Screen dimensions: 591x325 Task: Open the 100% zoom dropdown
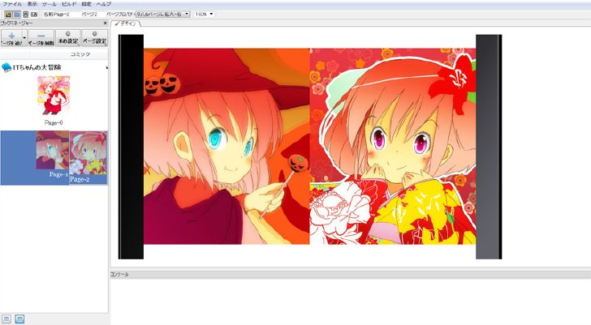pyautogui.click(x=204, y=15)
